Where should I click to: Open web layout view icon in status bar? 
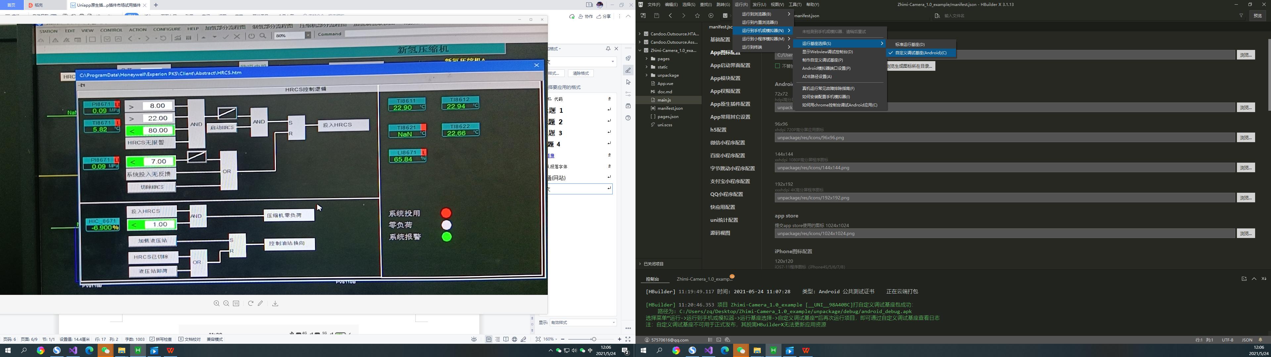point(515,339)
